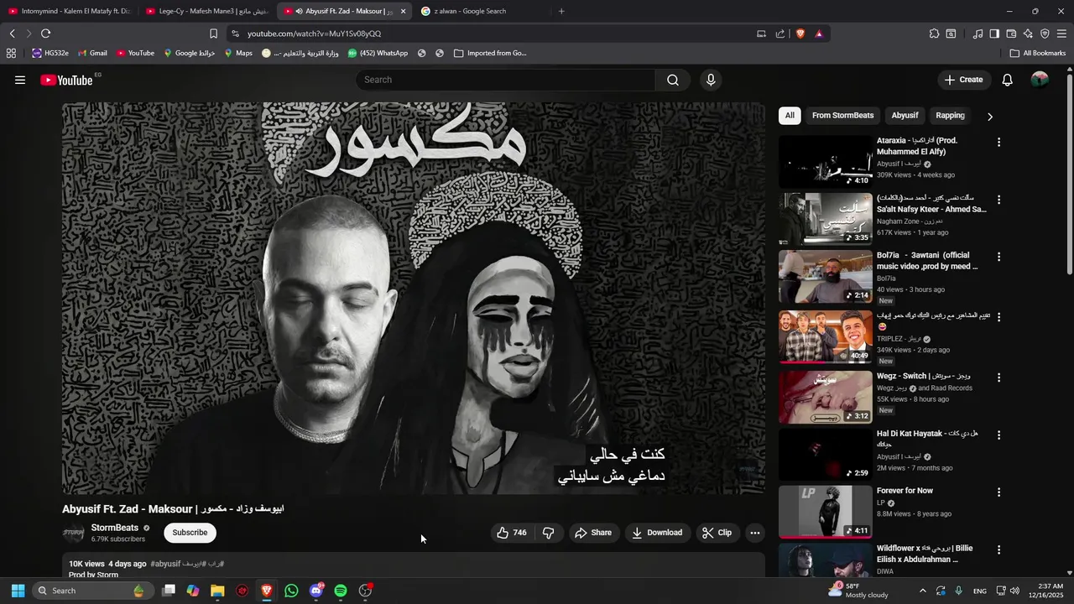Viewport: 1074px width, 604px height.
Task: Open options menu for Bol7ia 3awtani video
Action: click(x=998, y=257)
